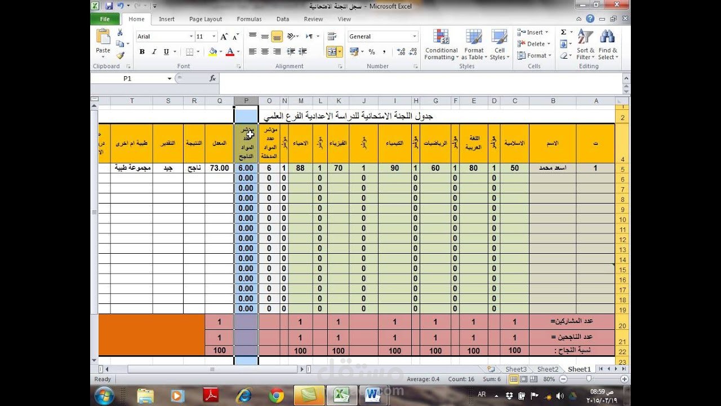Save the workbook from the quick access toolbar
This screenshot has width=721, height=406.
109,6
